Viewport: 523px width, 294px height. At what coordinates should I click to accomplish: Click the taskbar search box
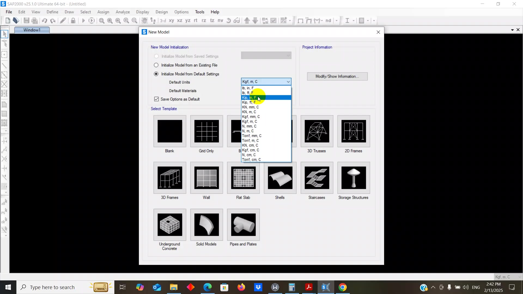[x=65, y=287]
